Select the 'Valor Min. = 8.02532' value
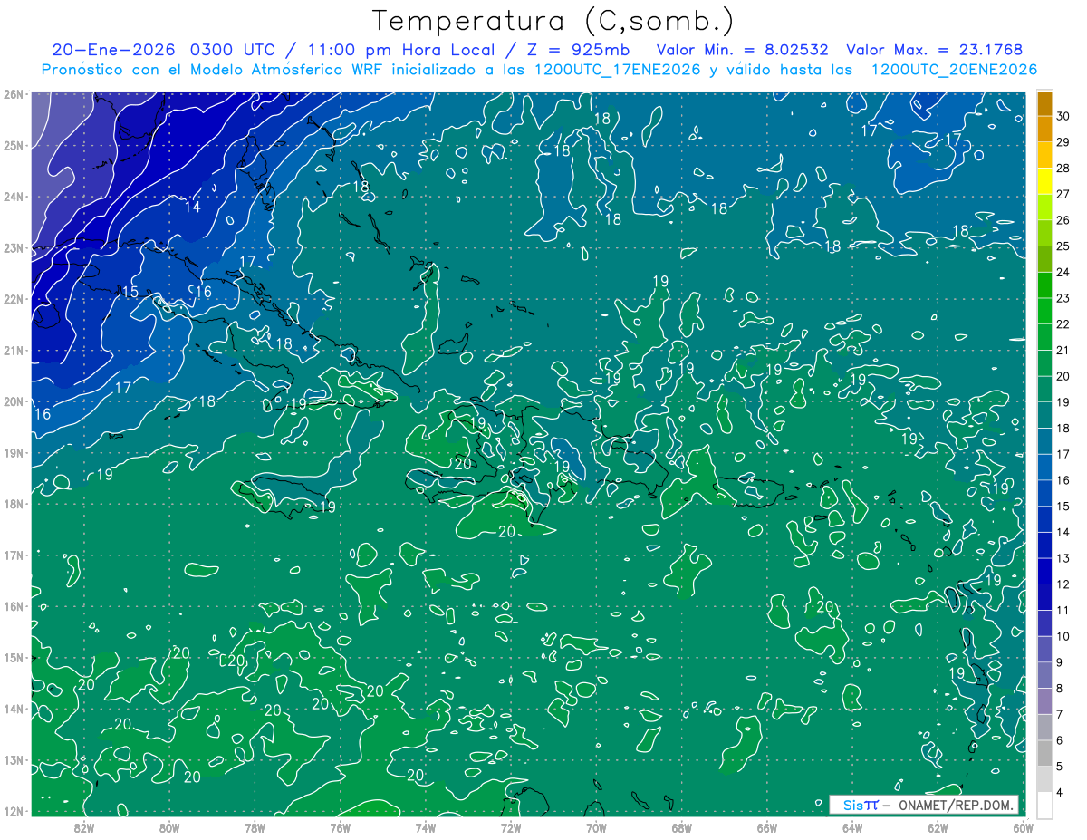Viewport: 1087px width, 840px height. pyautogui.click(x=743, y=50)
